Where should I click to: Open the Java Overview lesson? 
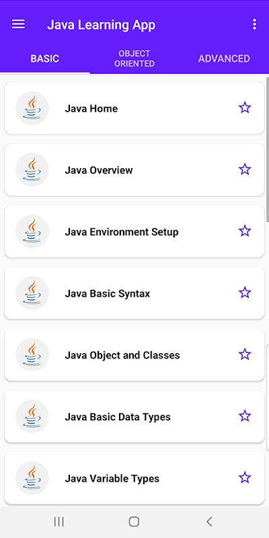click(x=134, y=170)
